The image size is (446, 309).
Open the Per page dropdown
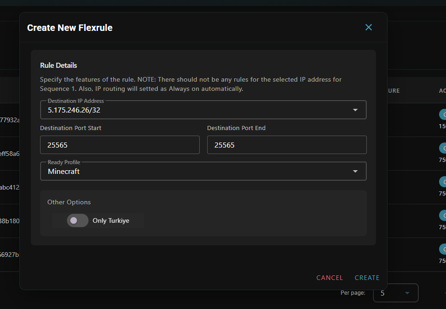click(395, 293)
